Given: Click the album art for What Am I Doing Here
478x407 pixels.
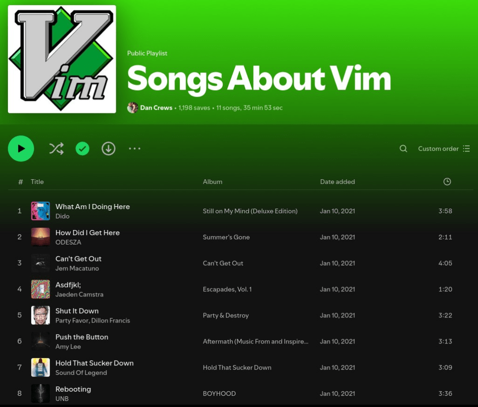Looking at the screenshot, I should pyautogui.click(x=40, y=211).
